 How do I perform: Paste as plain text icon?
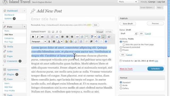point(66,42)
